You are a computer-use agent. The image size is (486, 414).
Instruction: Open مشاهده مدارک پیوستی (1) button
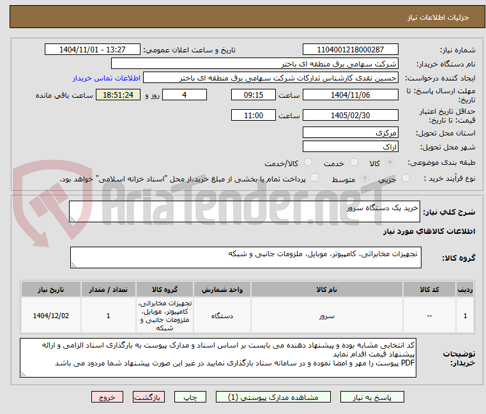[x=273, y=397]
